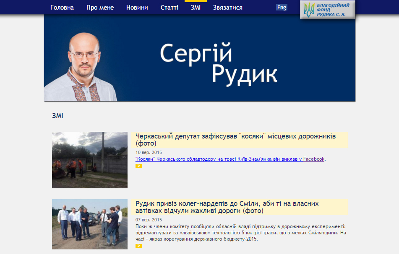The width and height of the screenshot is (399, 254).
Task: Click the date 10 вер. 2015
Action: (149, 152)
